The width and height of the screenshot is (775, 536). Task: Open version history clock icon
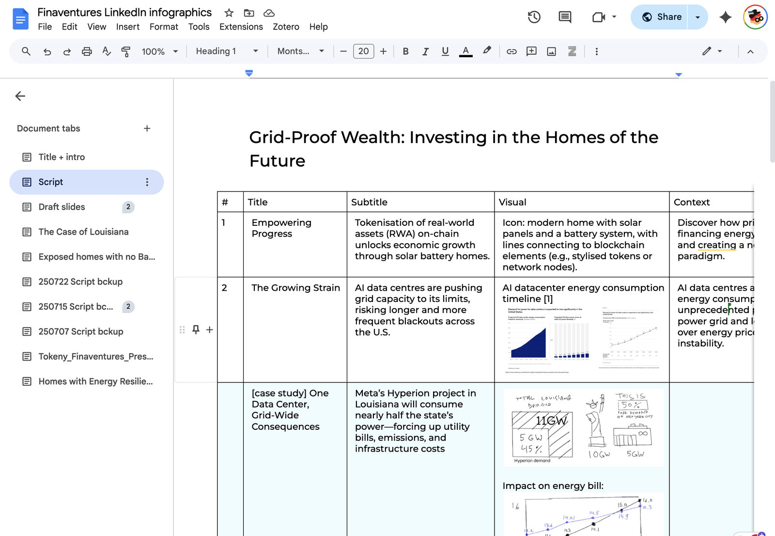[x=534, y=17]
